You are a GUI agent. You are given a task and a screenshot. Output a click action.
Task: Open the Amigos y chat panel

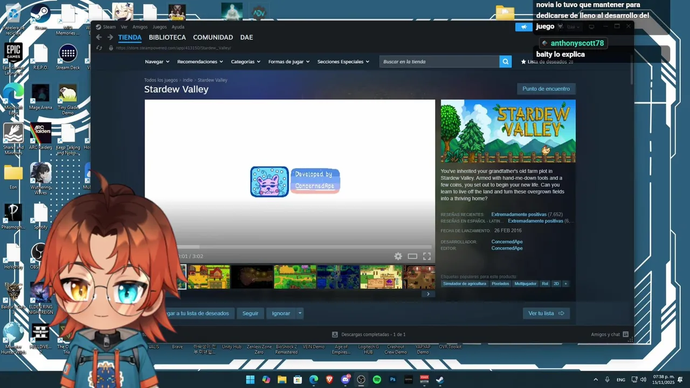coord(610,335)
